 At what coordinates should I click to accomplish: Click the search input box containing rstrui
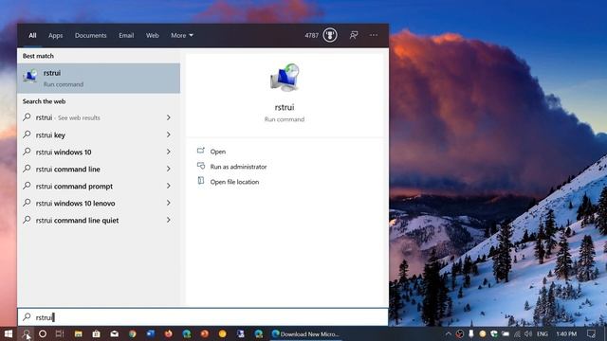pyautogui.click(x=203, y=317)
